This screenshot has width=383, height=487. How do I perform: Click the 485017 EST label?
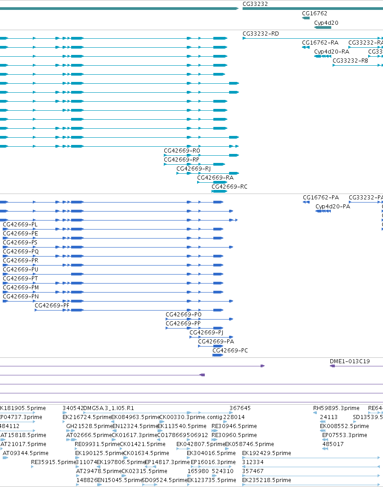tap(333, 444)
